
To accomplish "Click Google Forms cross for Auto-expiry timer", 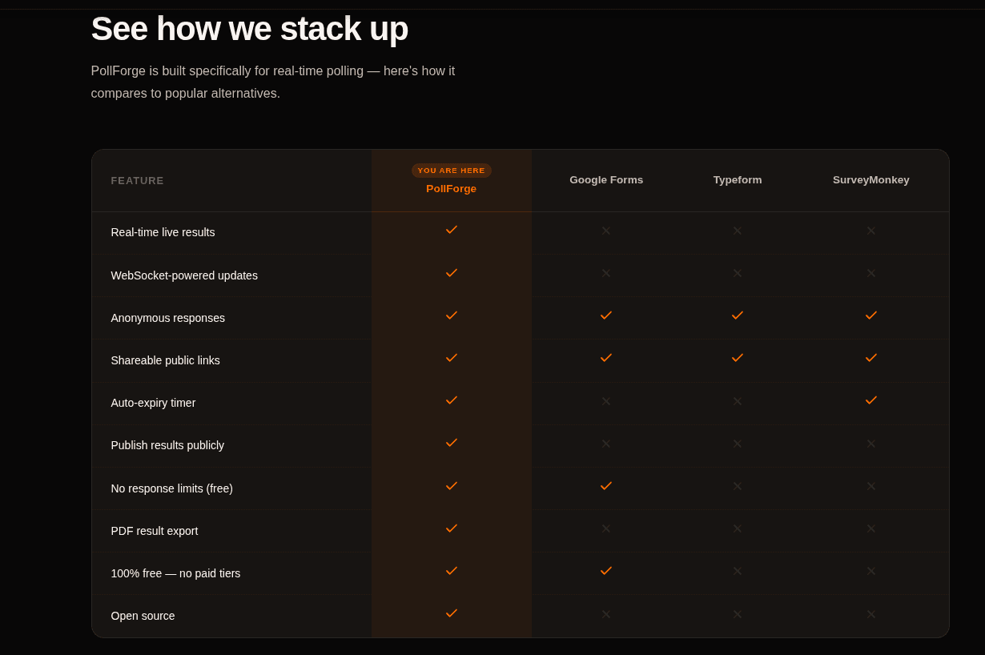I will [606, 401].
